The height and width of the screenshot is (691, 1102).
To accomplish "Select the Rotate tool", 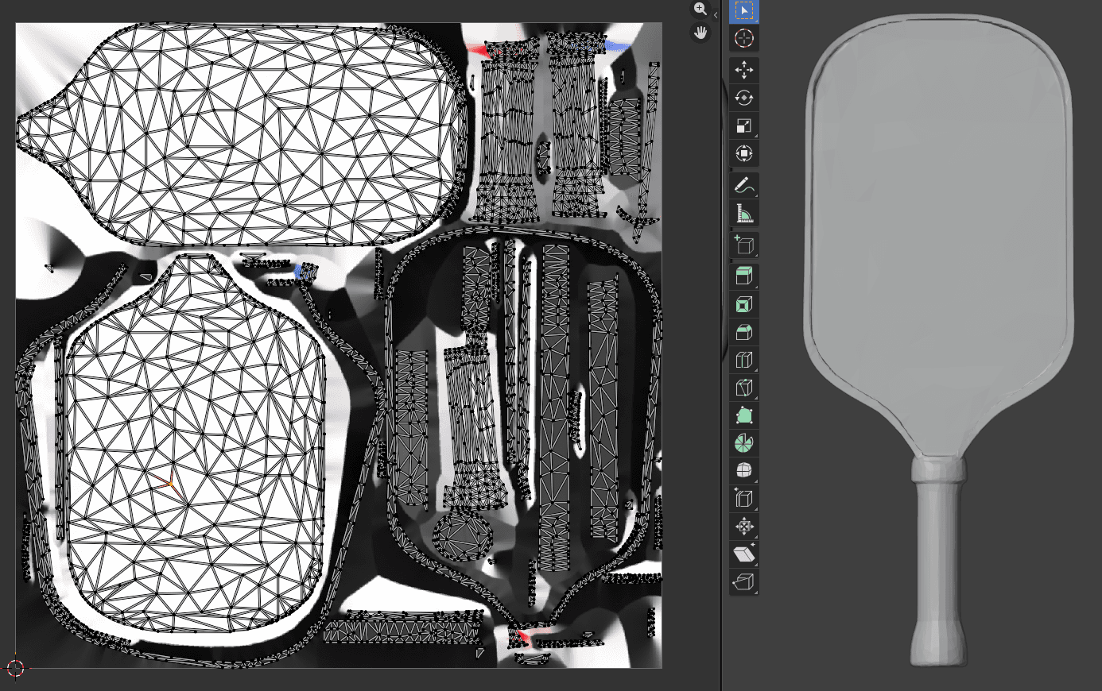I will [744, 98].
